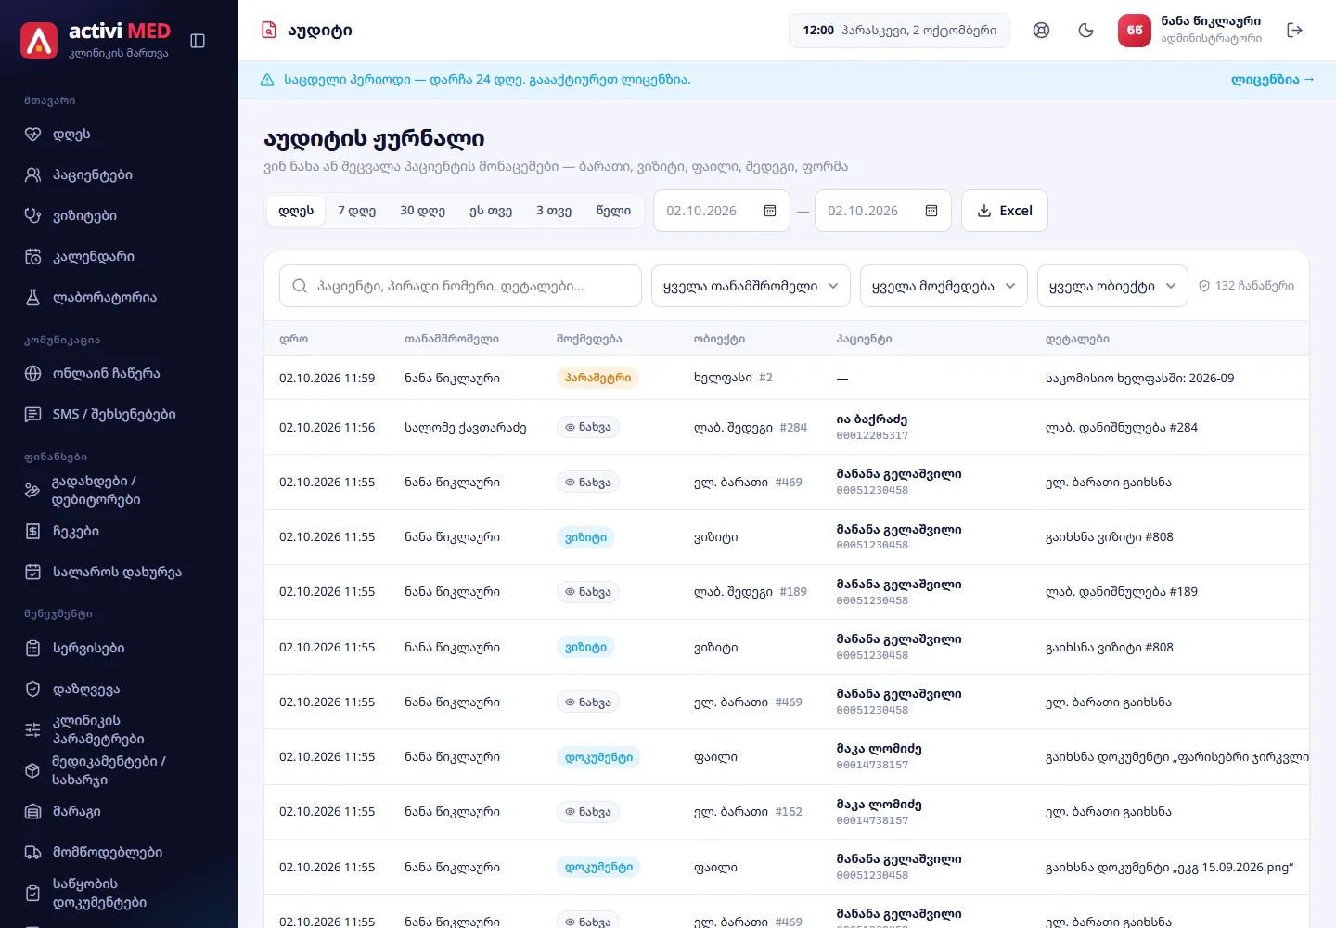The width and height of the screenshot is (1336, 928).
Task: Export the audit log to Excel
Action: pos(1005,211)
